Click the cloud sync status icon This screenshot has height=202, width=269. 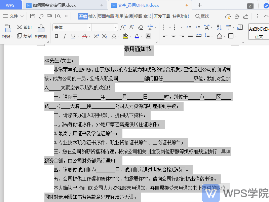(228, 16)
